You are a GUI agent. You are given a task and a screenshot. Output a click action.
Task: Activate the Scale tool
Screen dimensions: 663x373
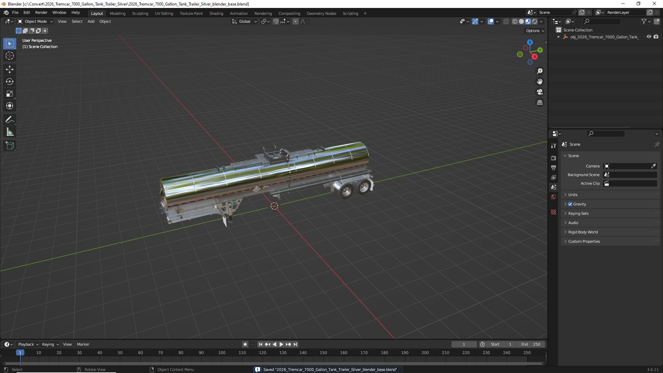tap(10, 94)
